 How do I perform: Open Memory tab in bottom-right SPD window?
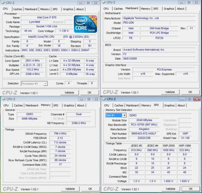click(x=146, y=106)
